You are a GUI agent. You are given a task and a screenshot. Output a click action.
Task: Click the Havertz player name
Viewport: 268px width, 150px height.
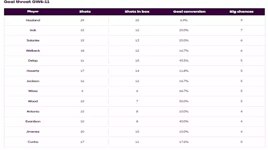click(33, 71)
